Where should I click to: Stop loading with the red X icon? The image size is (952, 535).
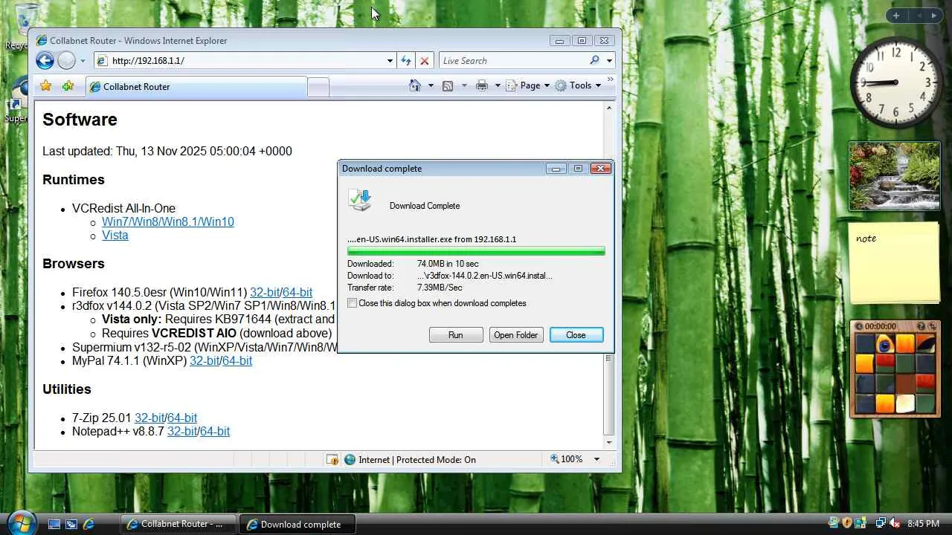[x=424, y=61]
